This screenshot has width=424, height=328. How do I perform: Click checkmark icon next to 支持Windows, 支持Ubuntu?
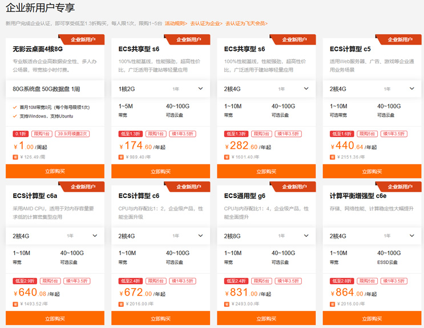(15, 116)
